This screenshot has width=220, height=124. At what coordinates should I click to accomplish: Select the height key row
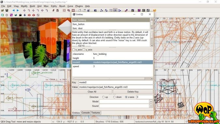point(113,58)
